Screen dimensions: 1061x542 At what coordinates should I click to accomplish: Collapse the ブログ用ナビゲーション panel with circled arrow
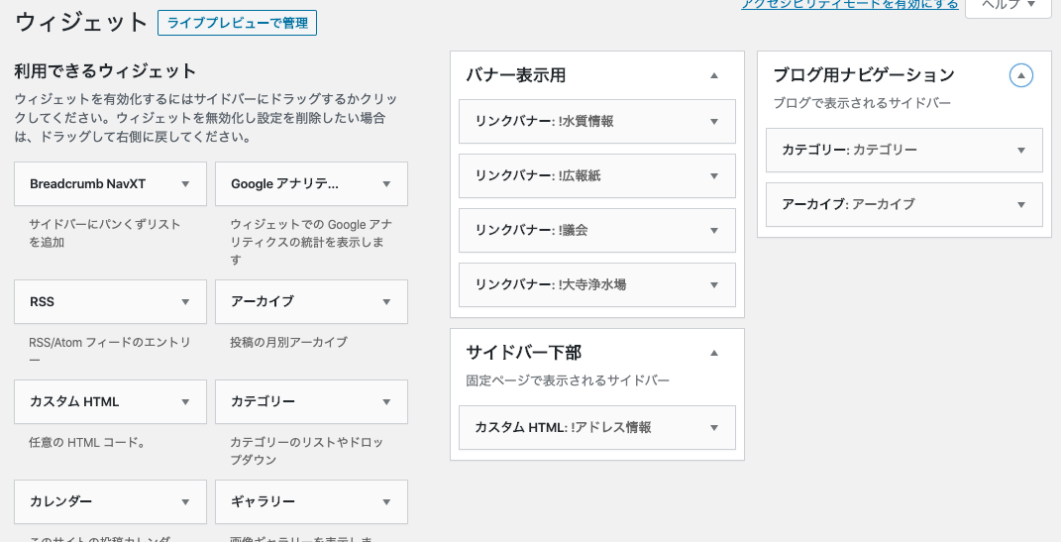coord(1020,75)
